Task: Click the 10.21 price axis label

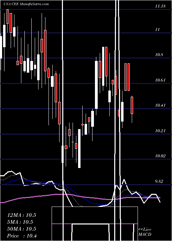Action: [160, 131]
